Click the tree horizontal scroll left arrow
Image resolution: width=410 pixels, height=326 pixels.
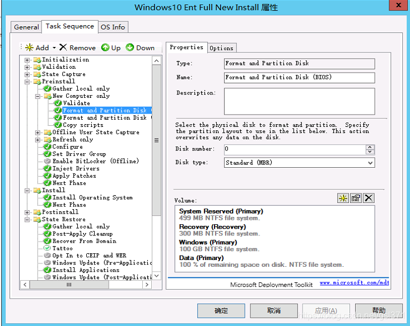[25, 285]
